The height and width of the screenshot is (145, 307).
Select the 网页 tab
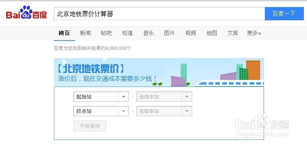coord(64,33)
